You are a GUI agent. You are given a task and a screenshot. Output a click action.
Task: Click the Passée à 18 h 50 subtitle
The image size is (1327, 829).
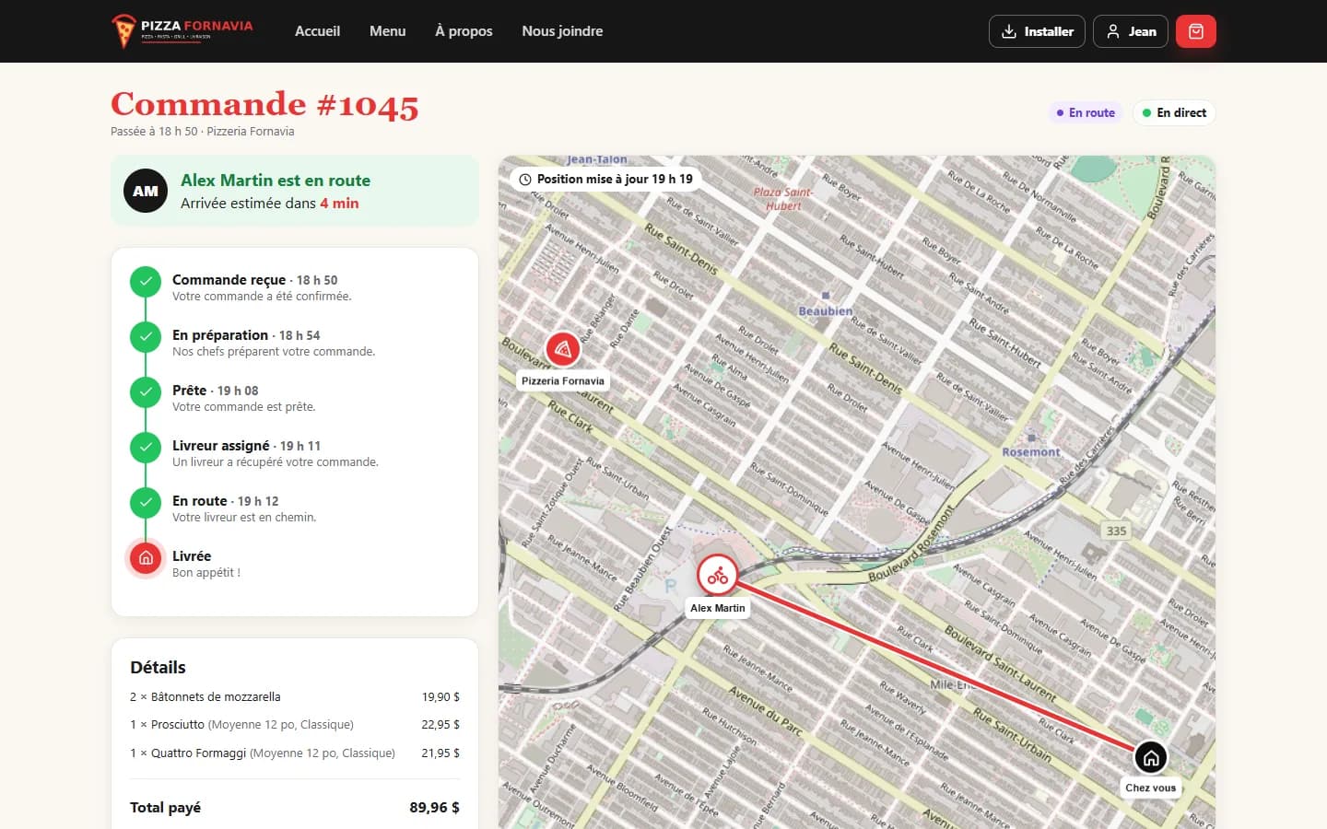point(203,132)
